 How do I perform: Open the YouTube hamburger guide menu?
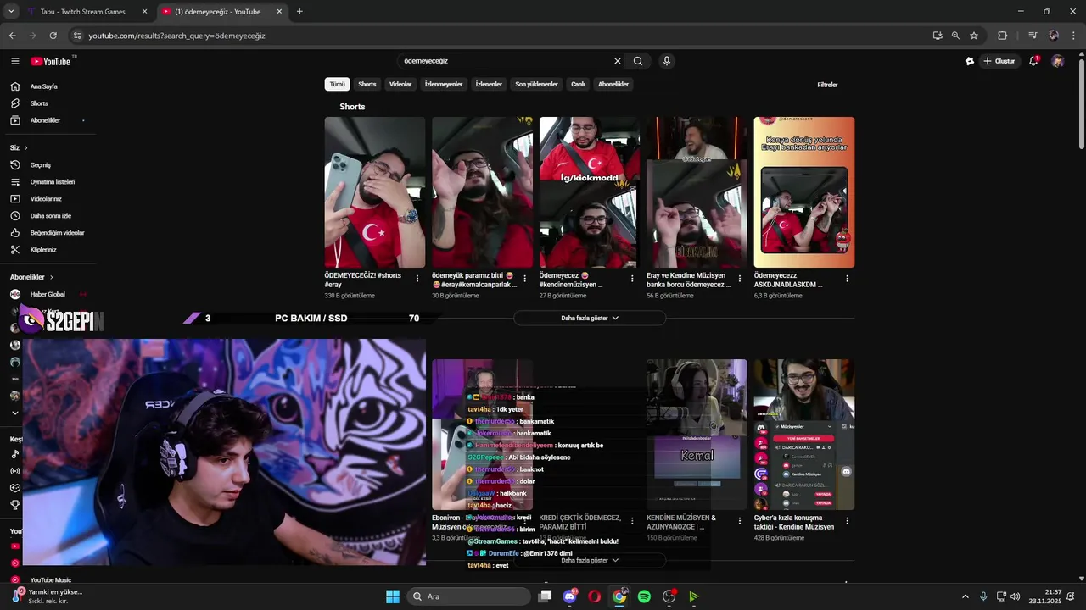tap(14, 61)
